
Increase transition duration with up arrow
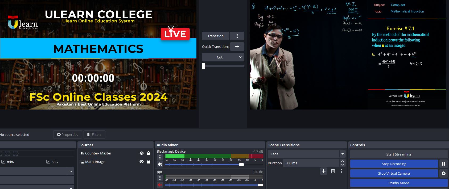343,161
